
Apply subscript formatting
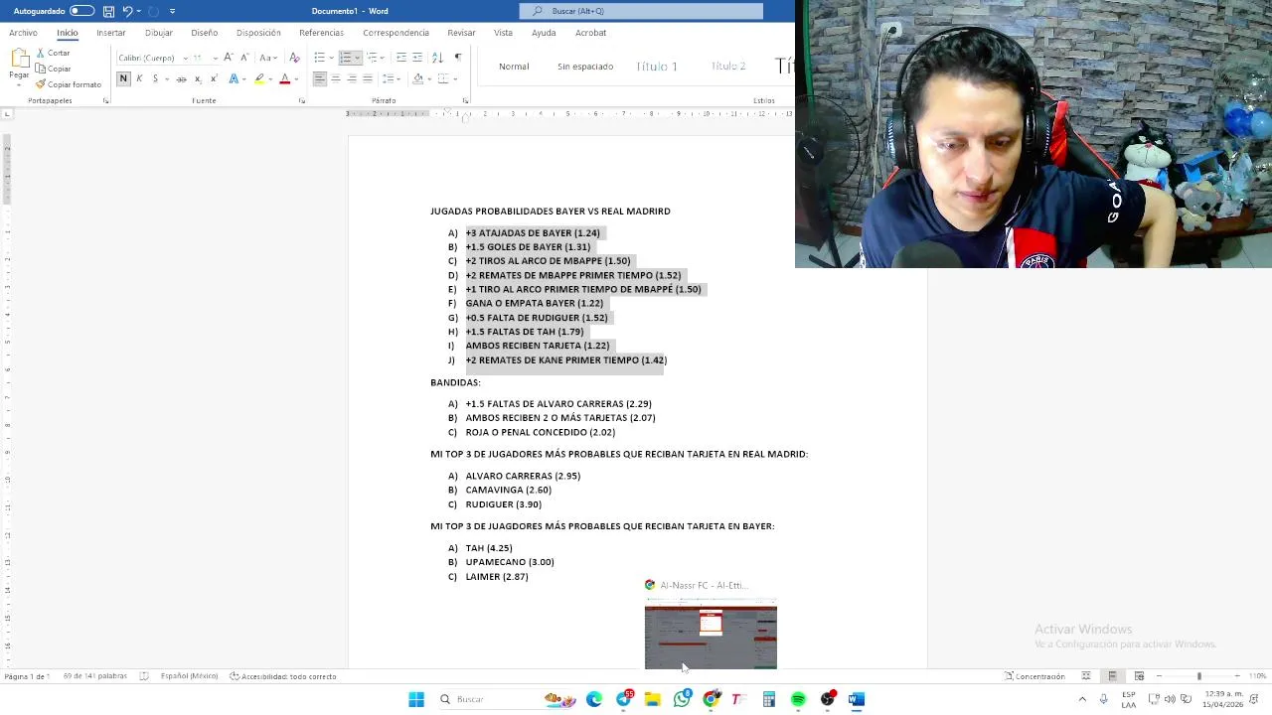pos(198,78)
